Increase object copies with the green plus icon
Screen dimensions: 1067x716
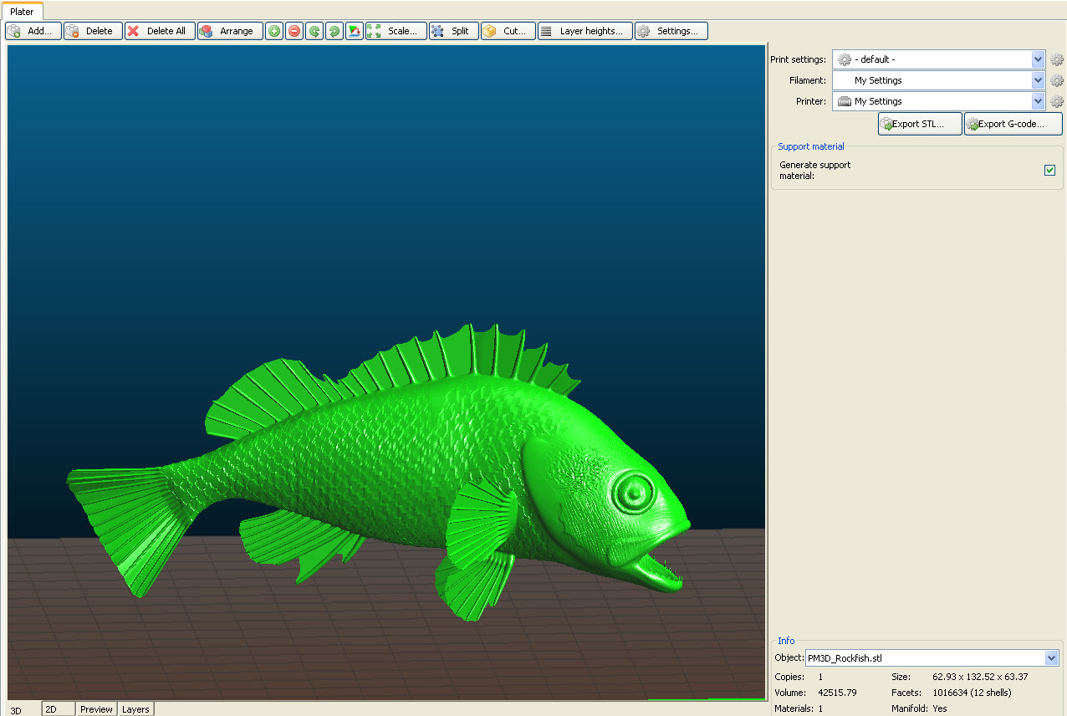273,30
